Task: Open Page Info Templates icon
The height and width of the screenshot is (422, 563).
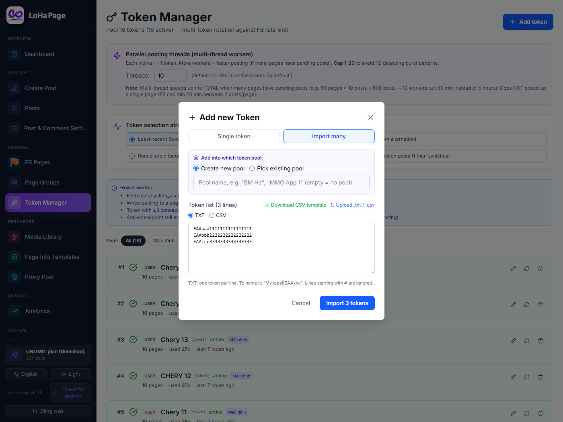Action: pos(14,257)
